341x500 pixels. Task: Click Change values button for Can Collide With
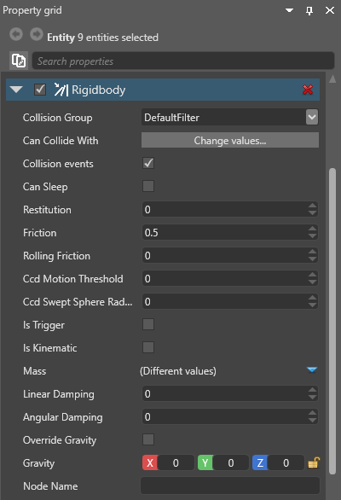pyautogui.click(x=230, y=140)
